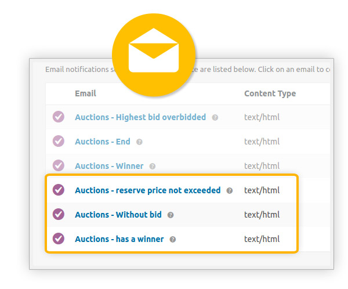This screenshot has width=348, height=289.
Task: Open Auctions - Highest bid overbidded email
Action: [x=140, y=117]
